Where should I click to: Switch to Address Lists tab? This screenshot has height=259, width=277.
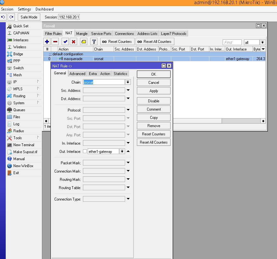(147, 34)
